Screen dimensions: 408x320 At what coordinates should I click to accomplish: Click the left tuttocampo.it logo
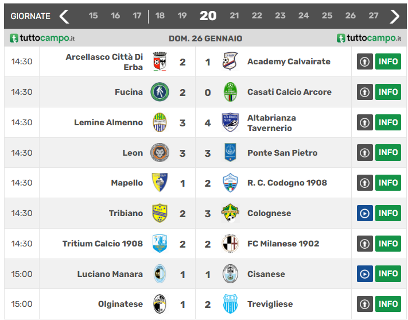click(x=42, y=38)
